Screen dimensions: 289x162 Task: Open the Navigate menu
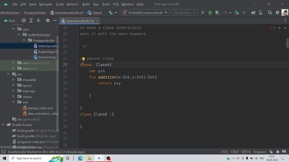tap(46, 4)
